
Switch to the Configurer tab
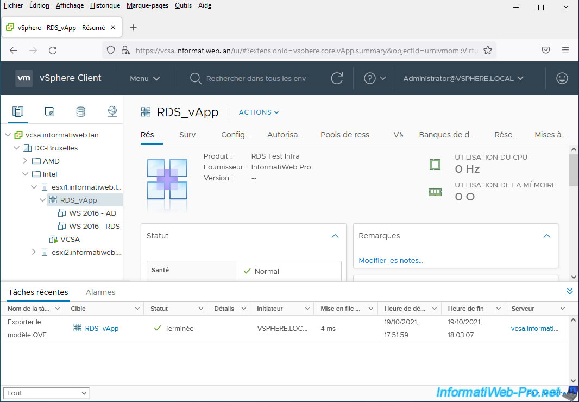[236, 135]
